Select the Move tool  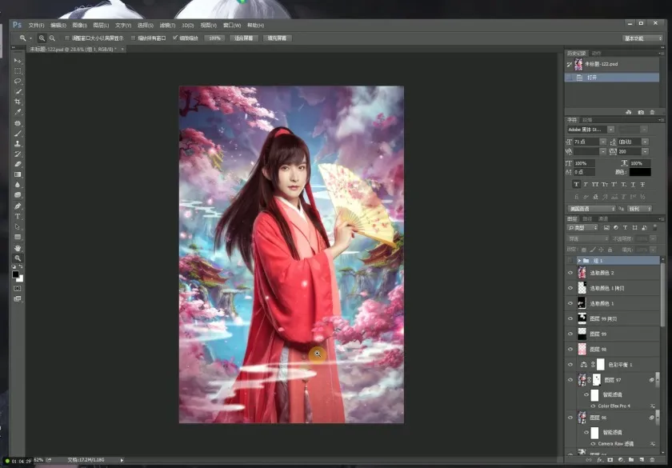point(18,61)
